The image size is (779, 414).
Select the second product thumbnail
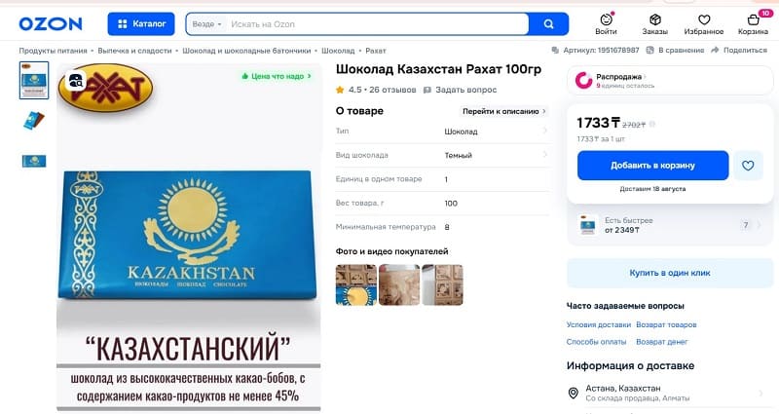click(x=34, y=121)
